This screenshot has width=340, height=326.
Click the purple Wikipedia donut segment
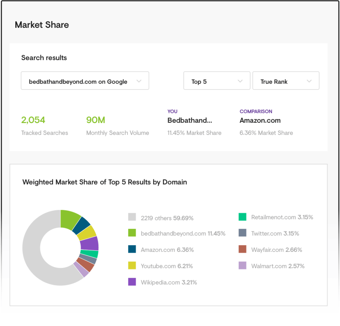click(90, 244)
